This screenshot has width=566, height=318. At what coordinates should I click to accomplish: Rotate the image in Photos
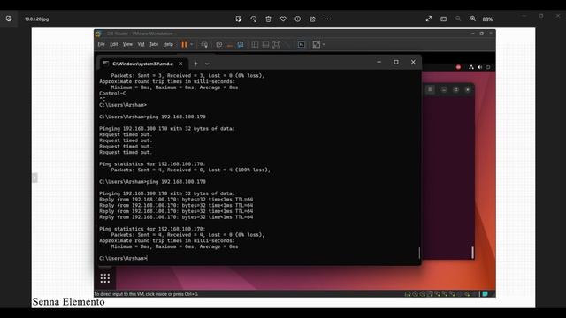click(x=254, y=19)
